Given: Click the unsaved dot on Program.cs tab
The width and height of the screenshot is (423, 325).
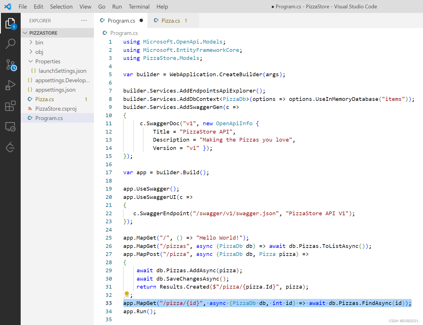Looking at the screenshot, I should (x=141, y=20).
